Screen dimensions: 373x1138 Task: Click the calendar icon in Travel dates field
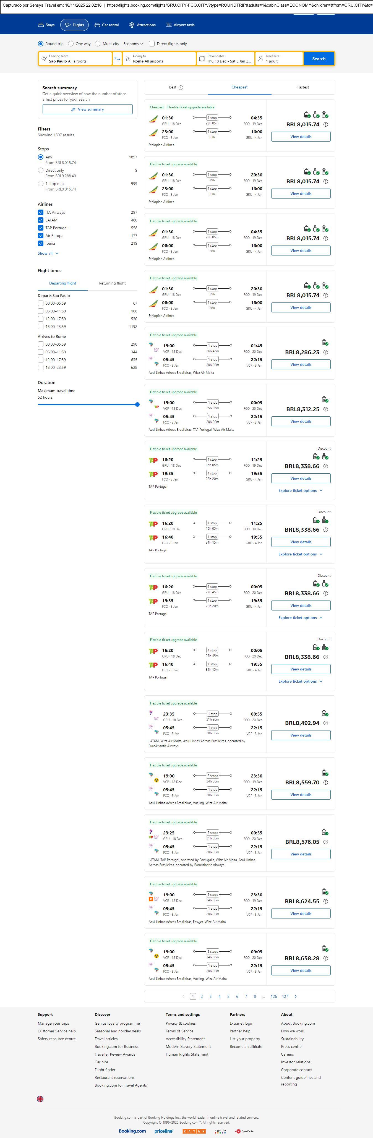[202, 59]
